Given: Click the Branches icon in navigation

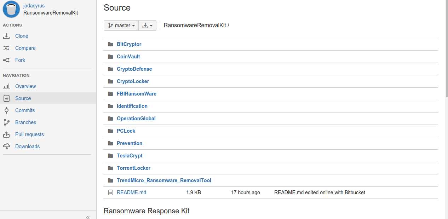Looking at the screenshot, I should (x=6, y=122).
